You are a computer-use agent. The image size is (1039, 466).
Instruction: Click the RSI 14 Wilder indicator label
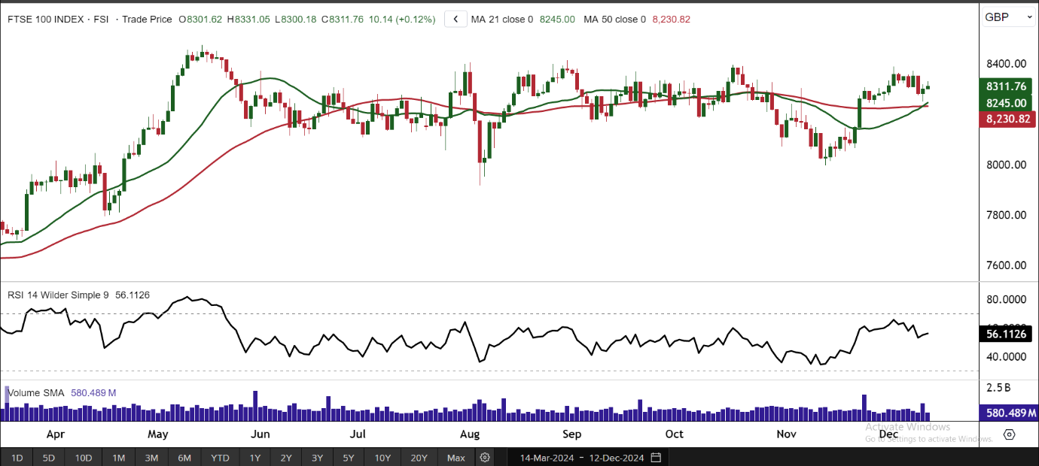58,295
